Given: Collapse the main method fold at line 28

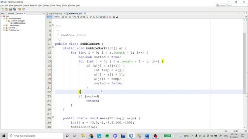Looking at the screenshot, I should (x=53, y=117).
